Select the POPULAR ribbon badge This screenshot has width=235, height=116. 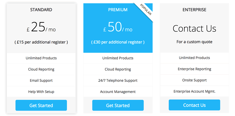click(x=146, y=10)
